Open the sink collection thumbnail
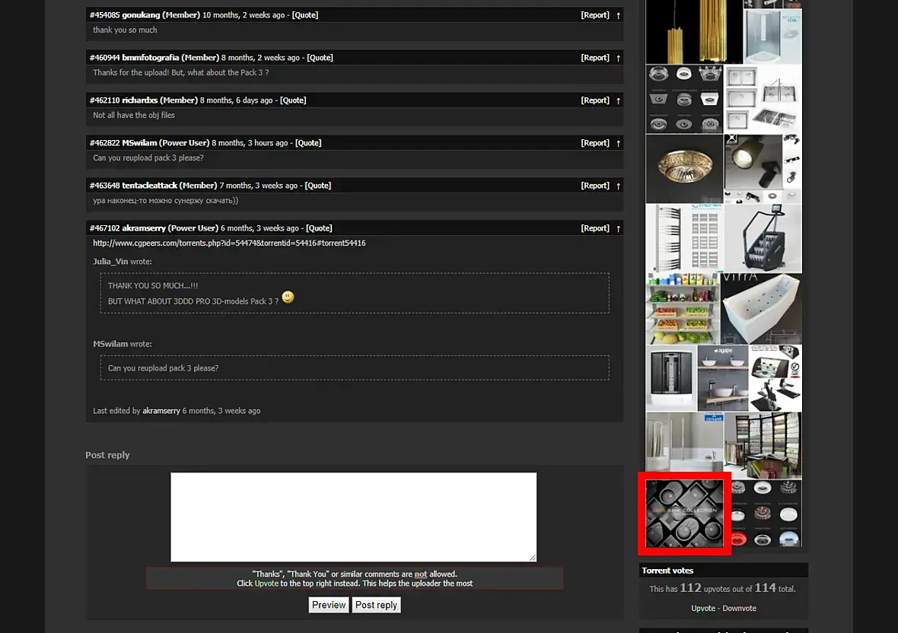Screen dimensions: 898x633 click(x=684, y=514)
